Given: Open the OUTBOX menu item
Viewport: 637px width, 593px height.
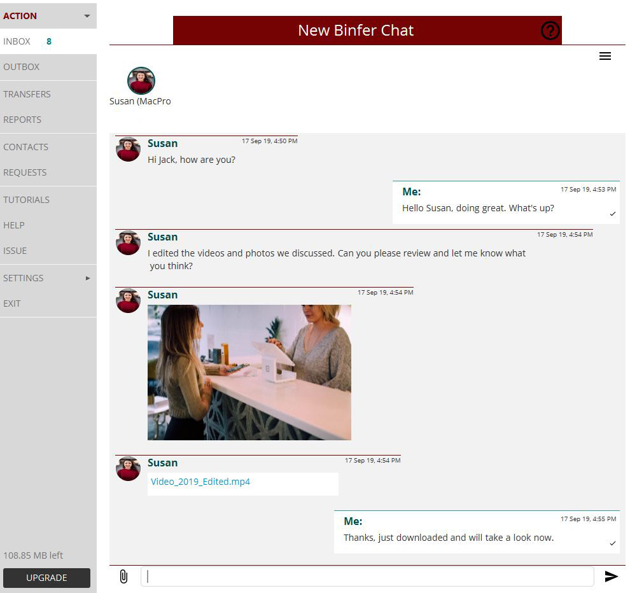Looking at the screenshot, I should point(48,67).
